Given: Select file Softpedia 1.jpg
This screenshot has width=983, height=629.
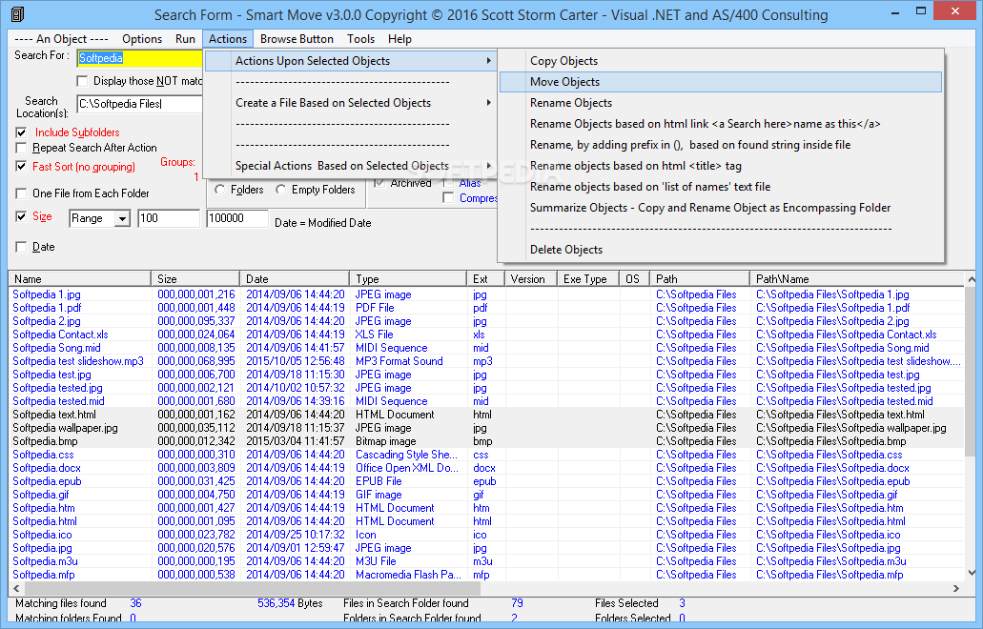Looking at the screenshot, I should (x=47, y=294).
